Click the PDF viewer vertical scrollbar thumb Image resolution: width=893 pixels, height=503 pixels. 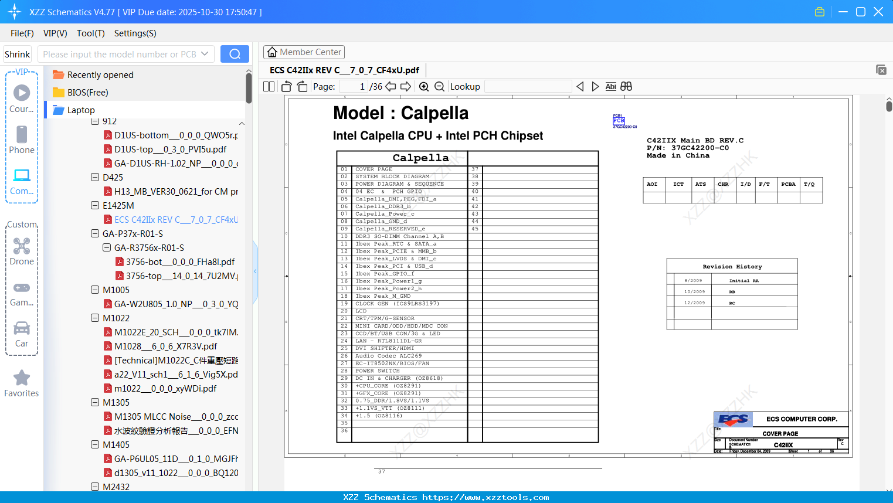(x=889, y=106)
